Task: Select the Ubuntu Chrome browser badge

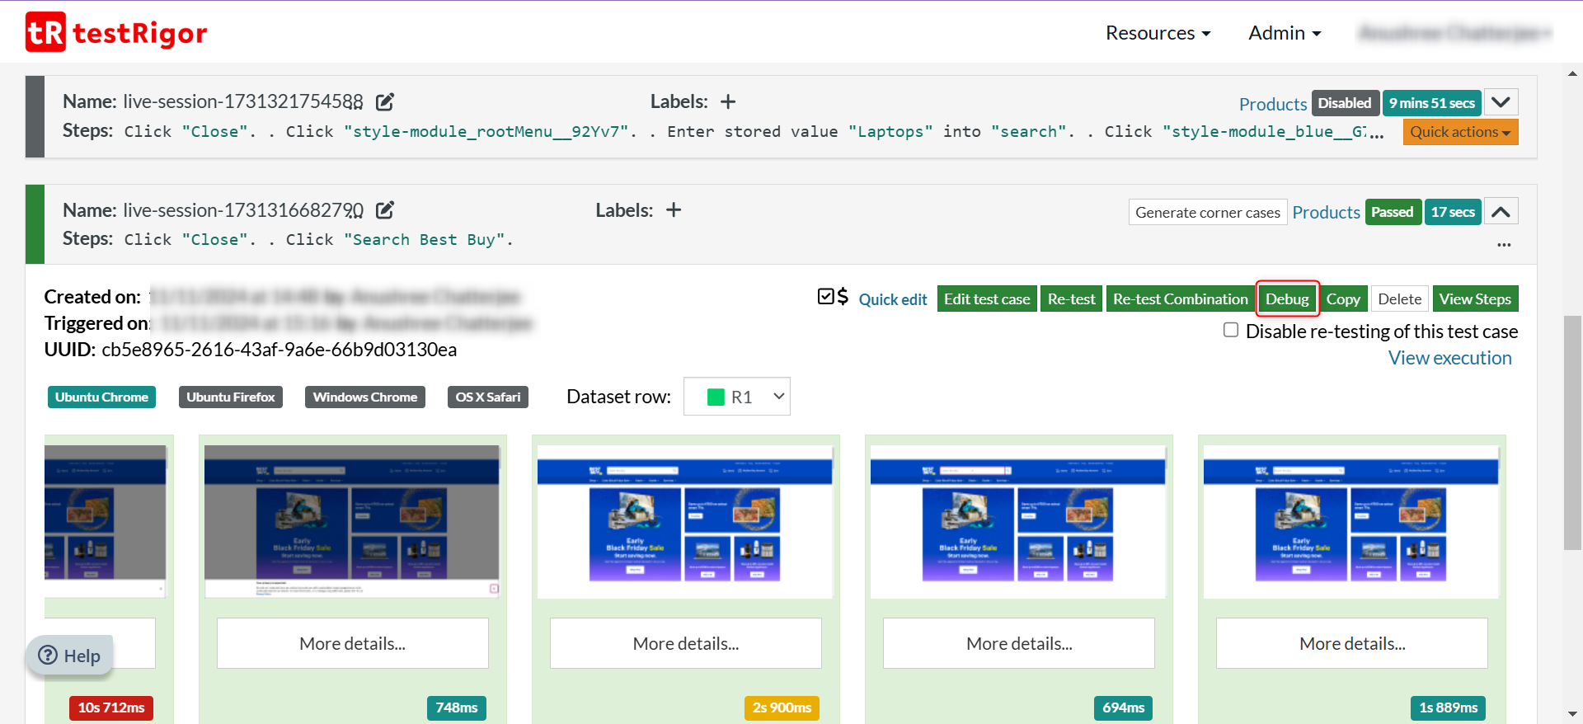Action: [x=101, y=397]
